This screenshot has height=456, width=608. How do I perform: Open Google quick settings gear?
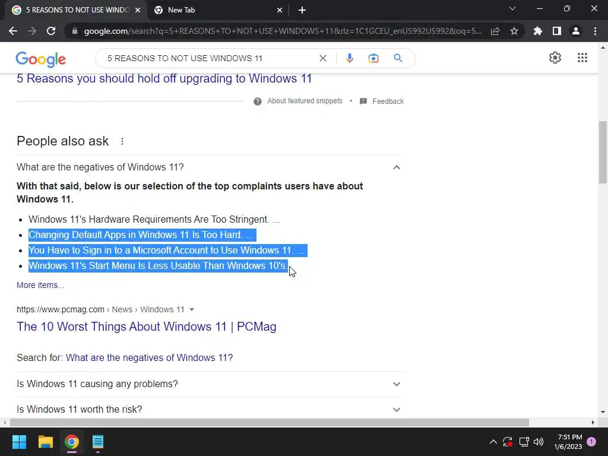point(555,58)
